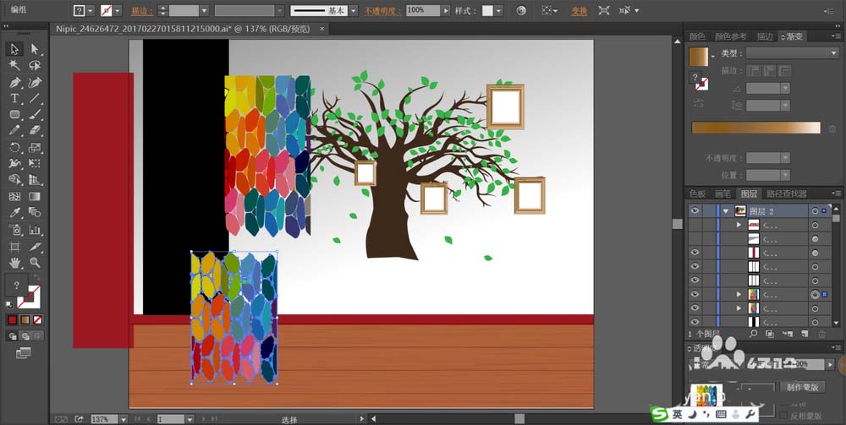Image resolution: width=846 pixels, height=425 pixels.
Task: Hide the selected colorful group sublayer
Action: click(695, 294)
